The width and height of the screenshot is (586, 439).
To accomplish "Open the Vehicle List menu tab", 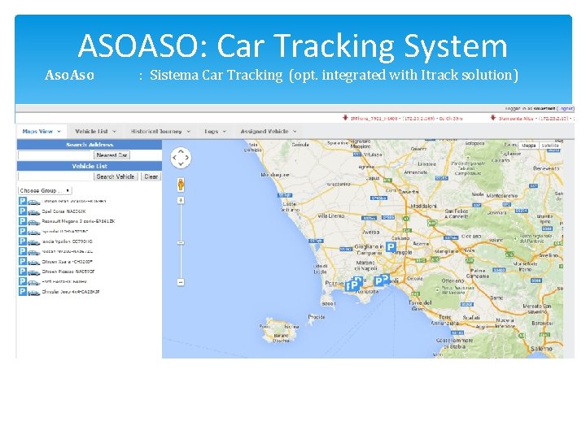I will pyautogui.click(x=95, y=132).
